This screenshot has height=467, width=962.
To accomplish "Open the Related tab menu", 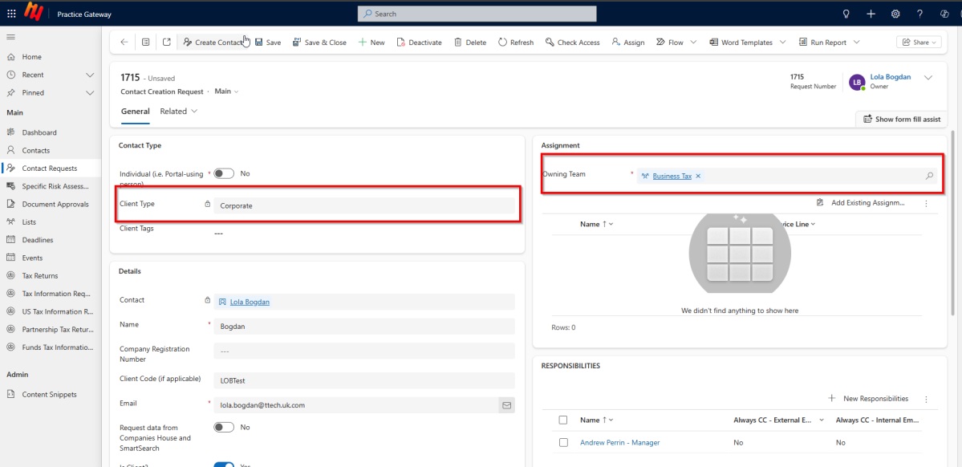I will [x=179, y=112].
